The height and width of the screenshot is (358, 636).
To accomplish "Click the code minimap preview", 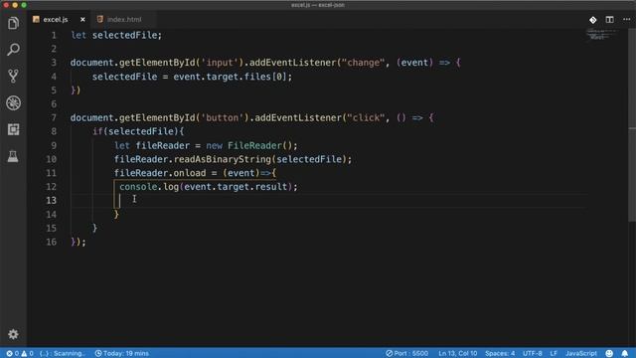I will (x=601, y=35).
